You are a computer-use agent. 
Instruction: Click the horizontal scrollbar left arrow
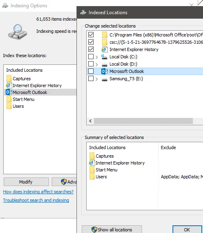point(90,121)
